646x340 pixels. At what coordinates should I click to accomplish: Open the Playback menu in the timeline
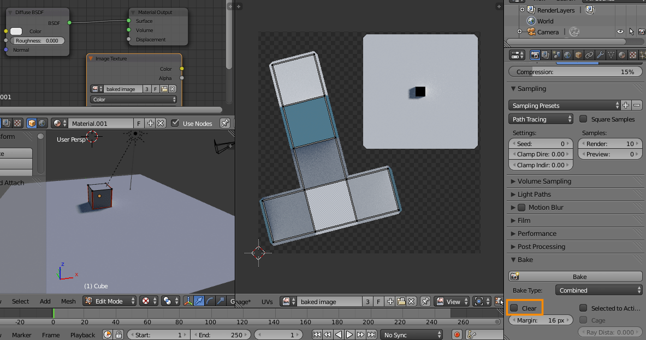82,335
